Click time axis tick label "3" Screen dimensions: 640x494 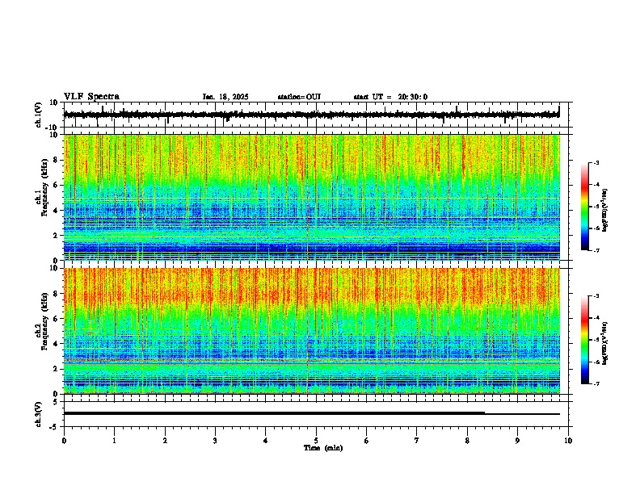(x=215, y=441)
